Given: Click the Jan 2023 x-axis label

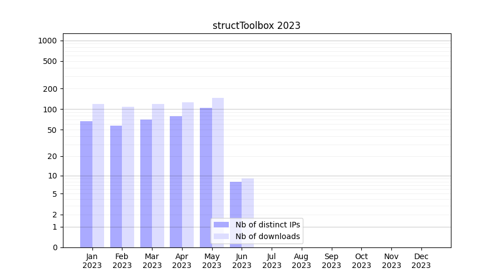Looking at the screenshot, I should (x=92, y=261).
